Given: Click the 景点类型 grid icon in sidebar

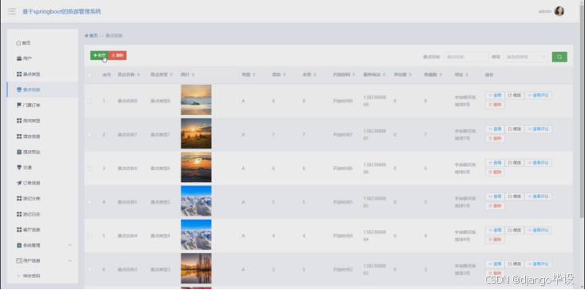Looking at the screenshot, I should tap(19, 74).
